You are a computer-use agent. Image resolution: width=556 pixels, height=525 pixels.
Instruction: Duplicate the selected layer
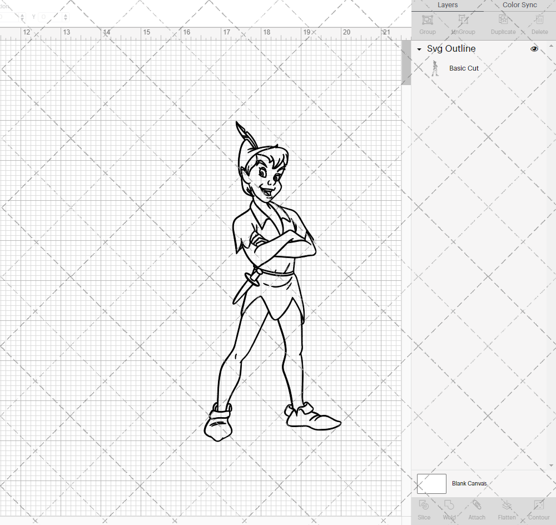[503, 24]
